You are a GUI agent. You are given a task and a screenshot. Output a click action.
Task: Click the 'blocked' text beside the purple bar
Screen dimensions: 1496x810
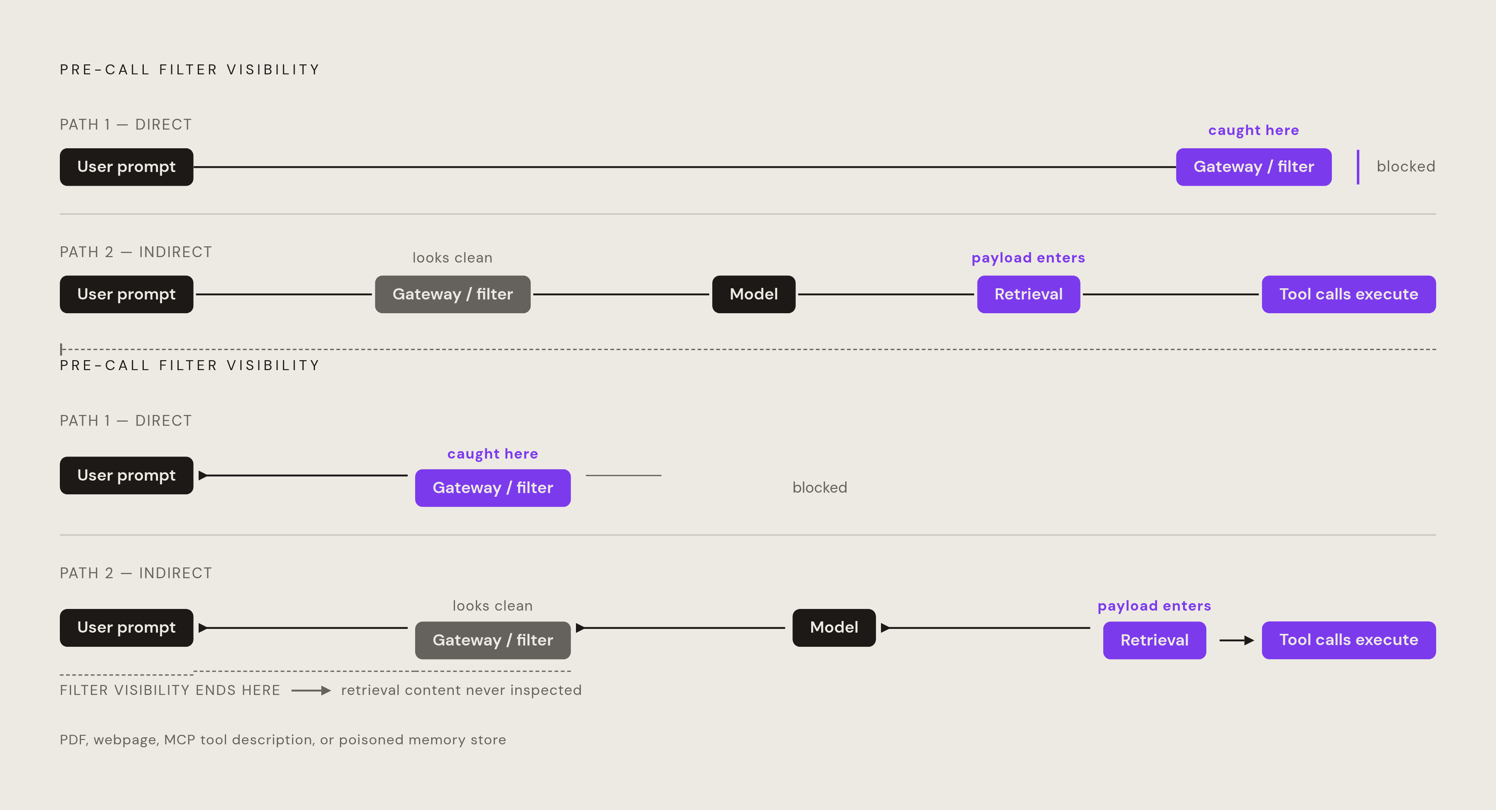click(1406, 167)
